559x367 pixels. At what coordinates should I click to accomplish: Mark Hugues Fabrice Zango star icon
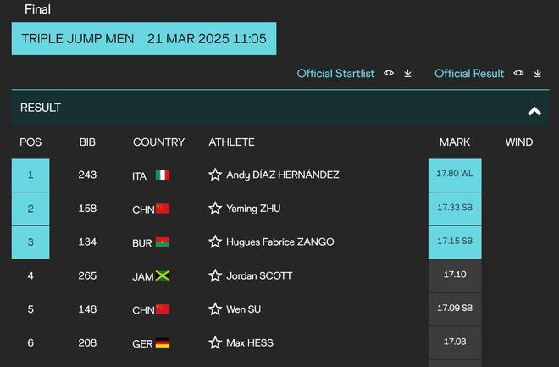pos(215,242)
